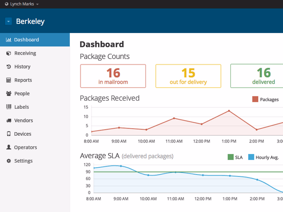Open the Devices link in sidebar
283x212 pixels.
(x=23, y=134)
